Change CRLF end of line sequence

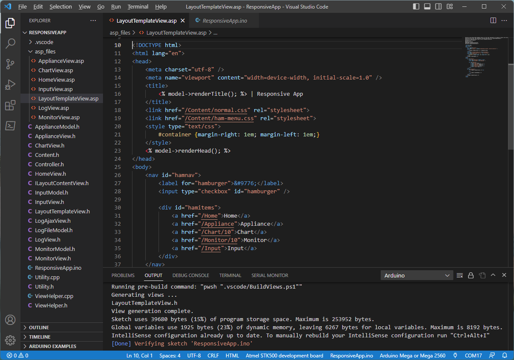(x=213, y=355)
